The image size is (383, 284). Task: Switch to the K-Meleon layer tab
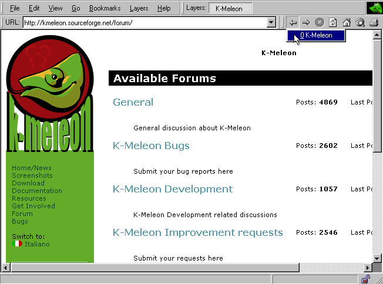pos(230,8)
